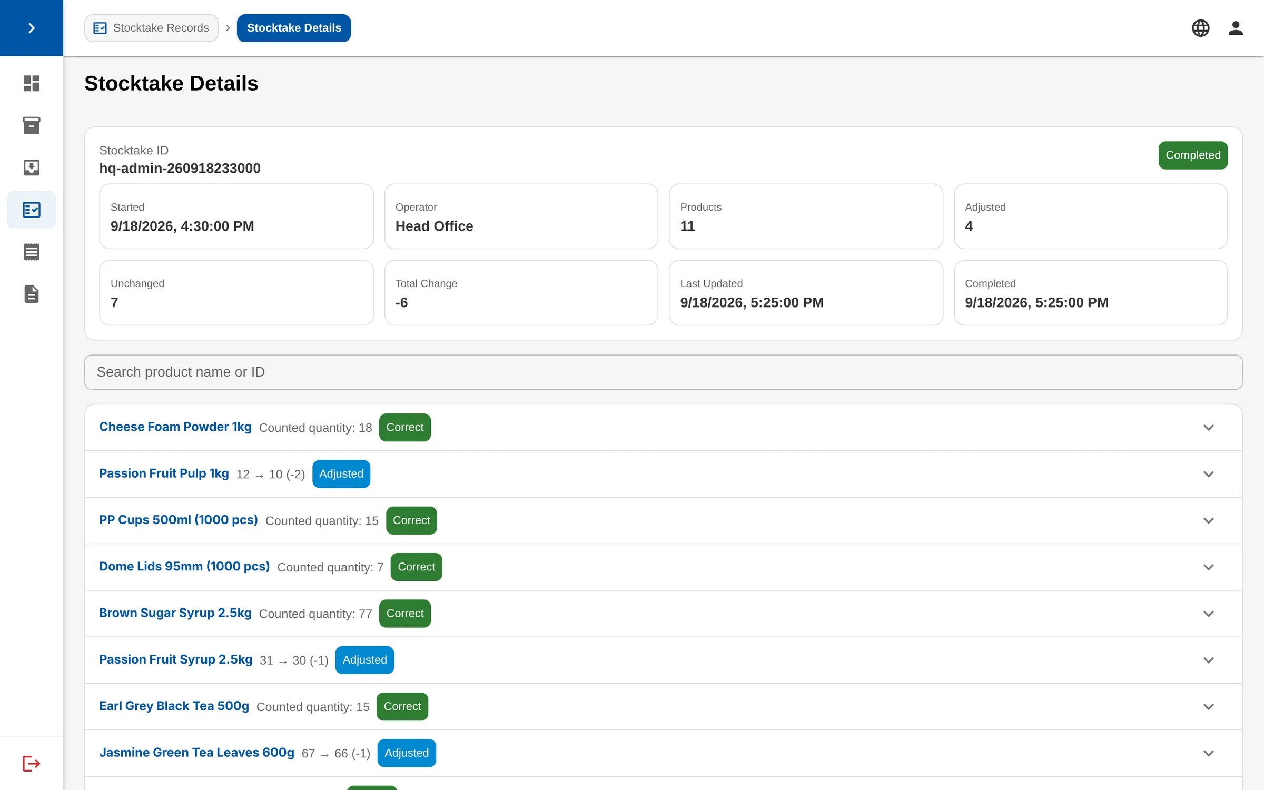Click the Search product name or ID field

[663, 372]
